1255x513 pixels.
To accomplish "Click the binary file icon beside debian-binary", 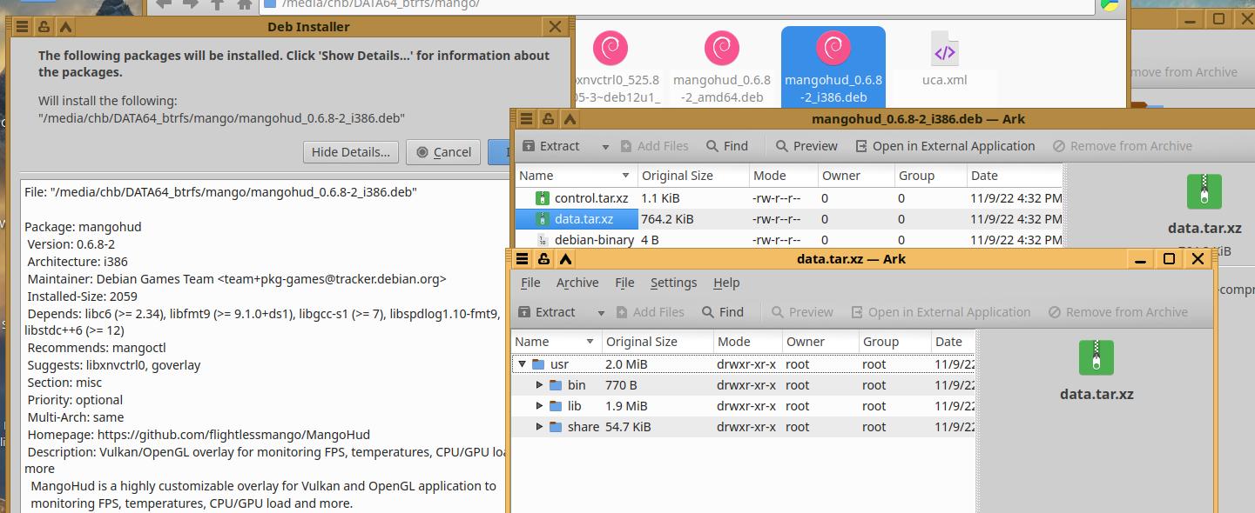I will 543,240.
